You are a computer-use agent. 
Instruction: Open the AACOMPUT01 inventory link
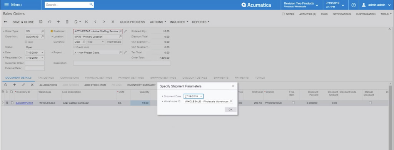(x=24, y=103)
